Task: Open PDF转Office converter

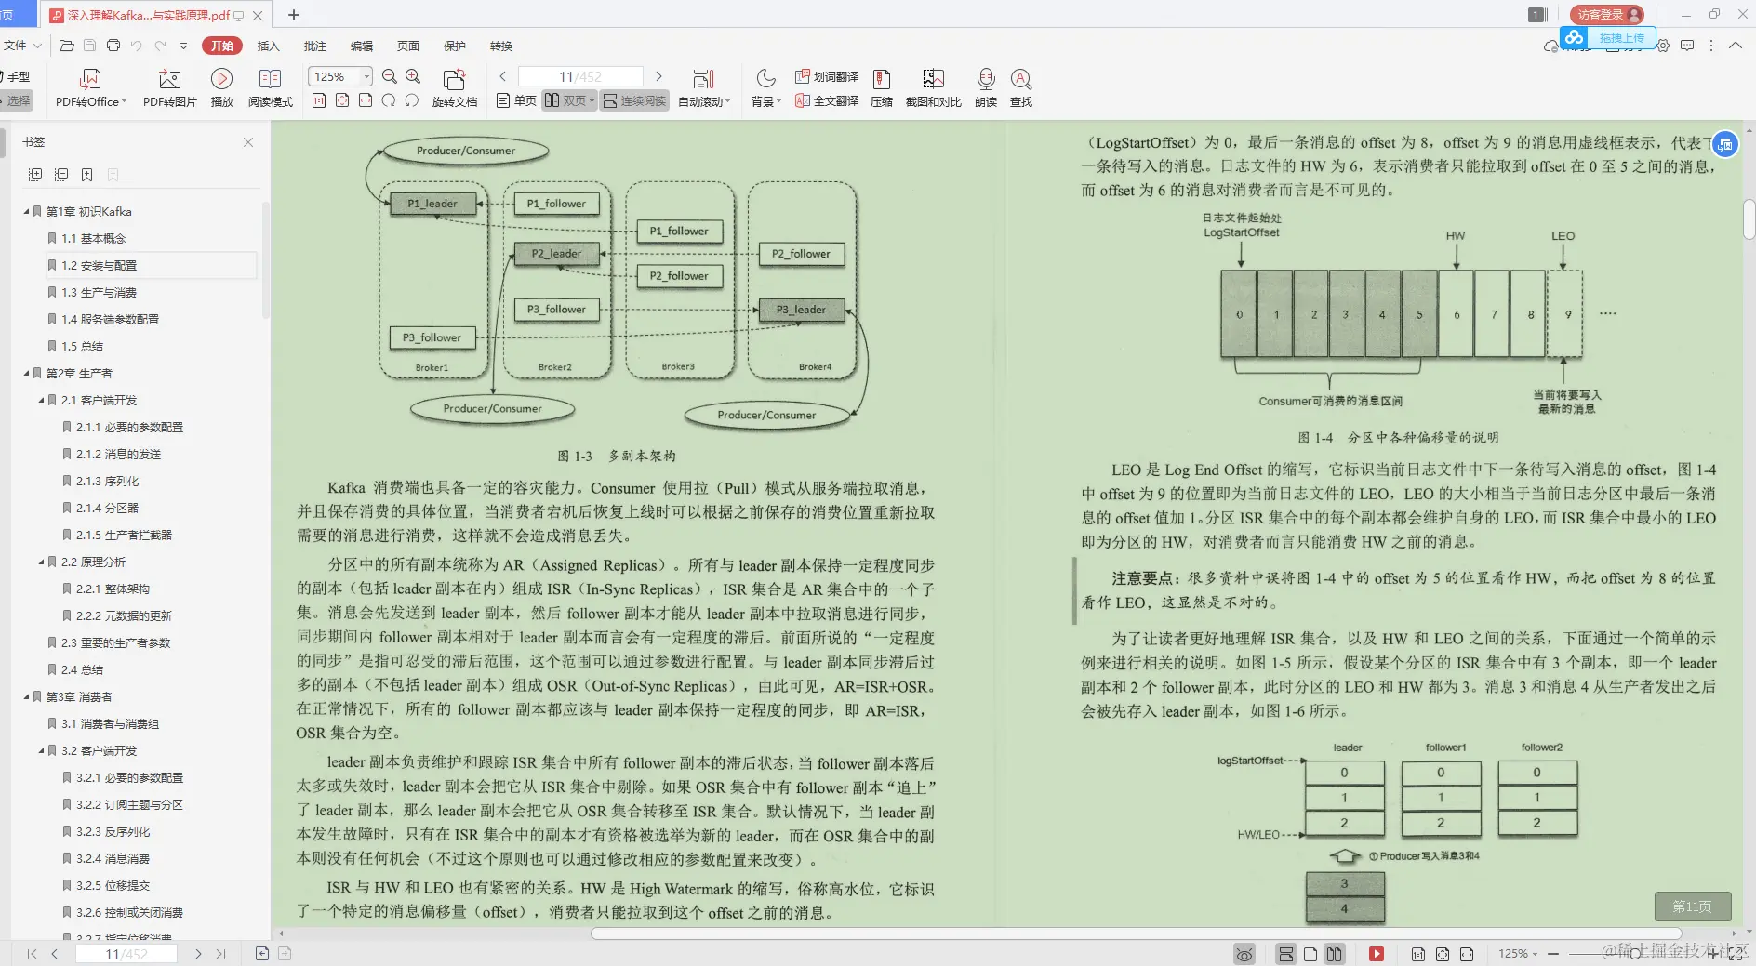Action: [89, 86]
